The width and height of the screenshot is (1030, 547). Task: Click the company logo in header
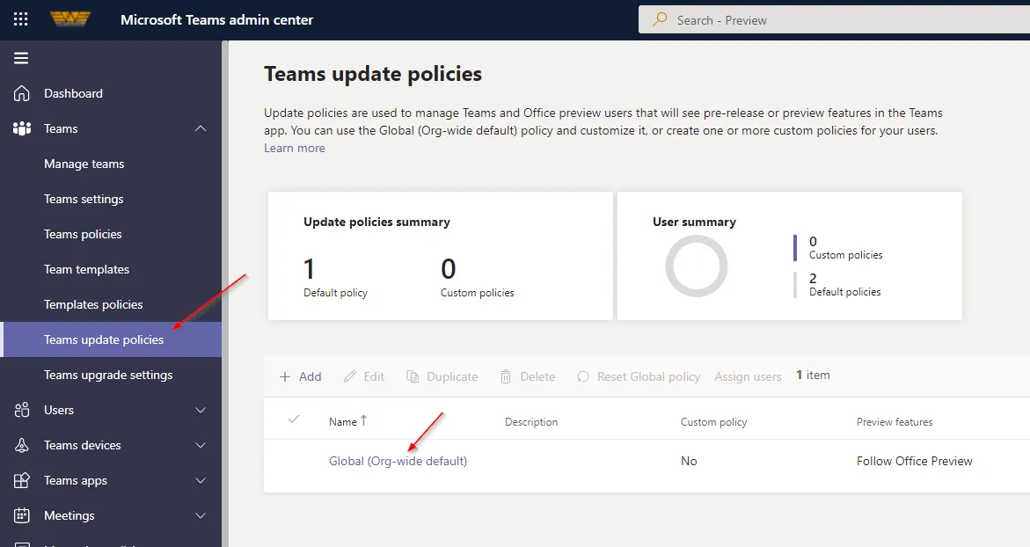pyautogui.click(x=70, y=19)
